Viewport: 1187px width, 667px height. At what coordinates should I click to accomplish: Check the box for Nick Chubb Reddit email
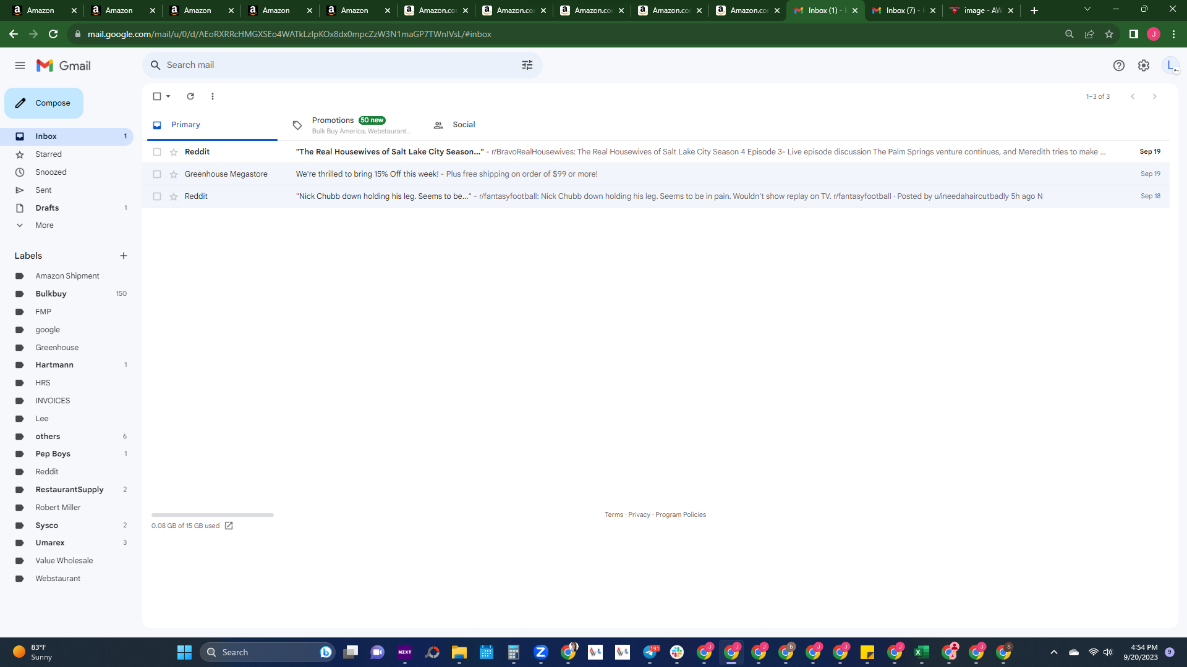(157, 196)
